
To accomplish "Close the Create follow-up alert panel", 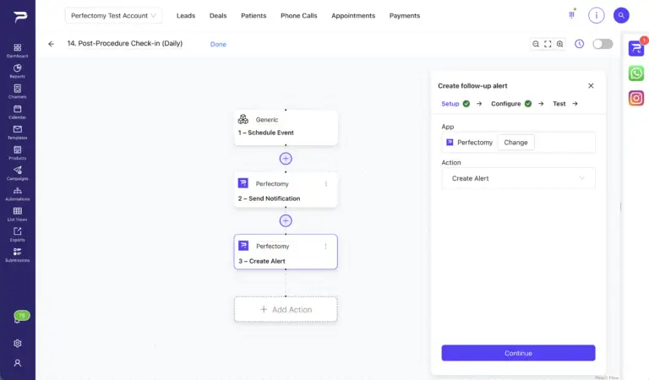I will (591, 85).
